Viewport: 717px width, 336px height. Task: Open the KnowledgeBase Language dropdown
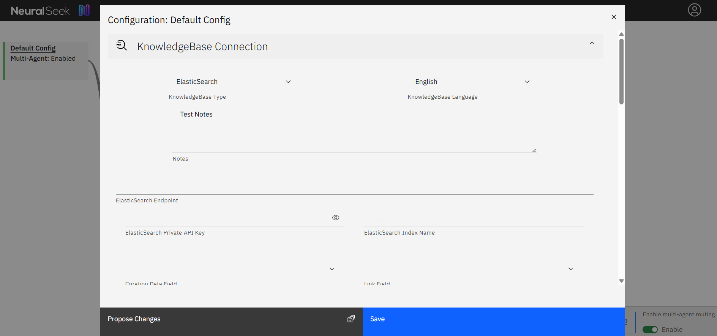click(x=474, y=82)
